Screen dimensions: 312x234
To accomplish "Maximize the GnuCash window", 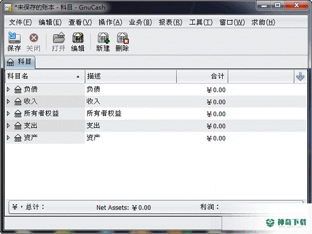I will 278,5.
